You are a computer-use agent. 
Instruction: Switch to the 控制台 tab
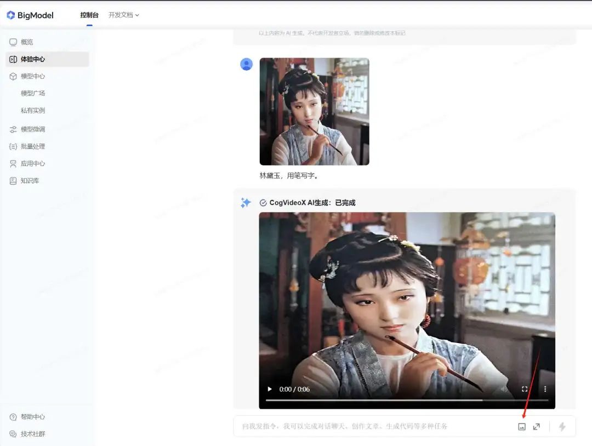click(89, 15)
